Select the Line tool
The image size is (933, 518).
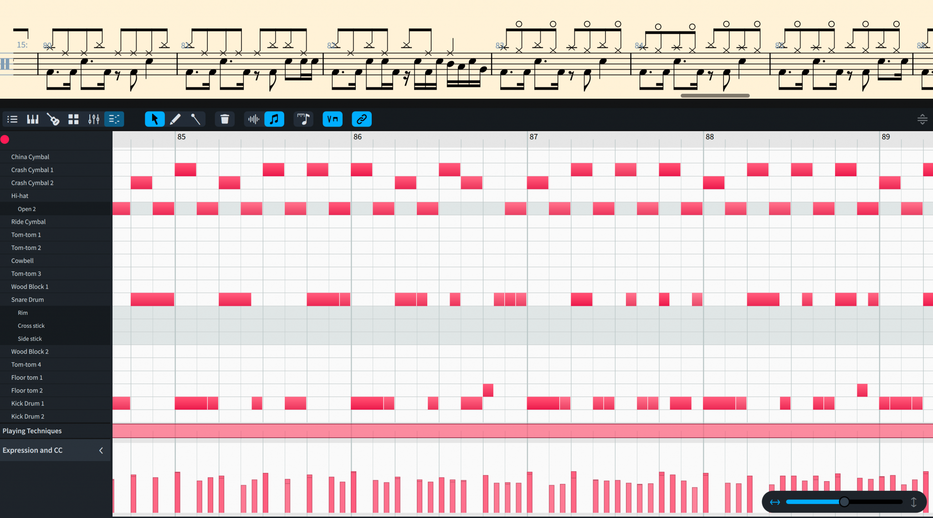pyautogui.click(x=195, y=119)
